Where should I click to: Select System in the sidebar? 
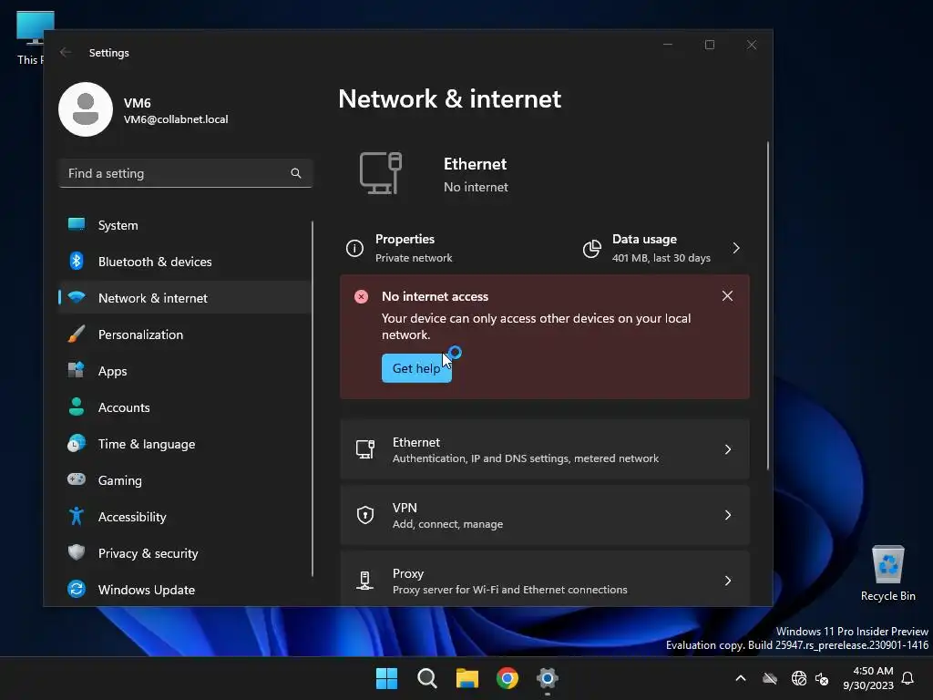tap(184, 225)
